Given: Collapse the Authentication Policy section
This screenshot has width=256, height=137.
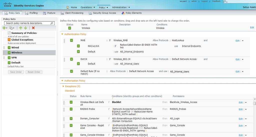Looking at the screenshot, I should click(x=62, y=34).
